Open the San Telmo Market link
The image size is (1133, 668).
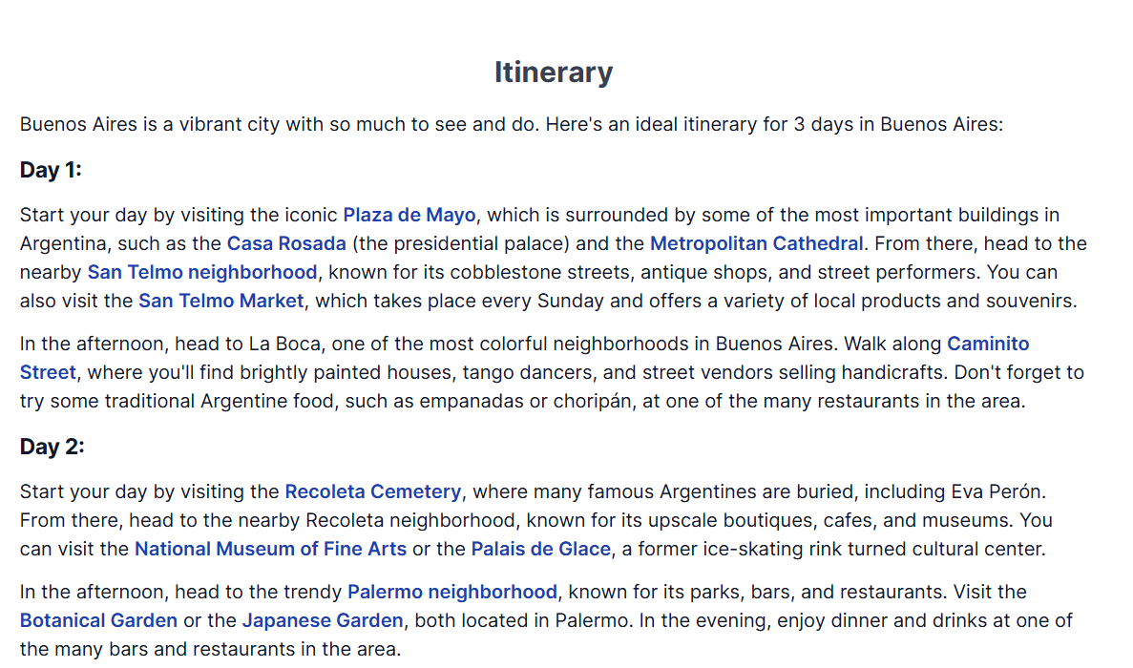coord(221,302)
